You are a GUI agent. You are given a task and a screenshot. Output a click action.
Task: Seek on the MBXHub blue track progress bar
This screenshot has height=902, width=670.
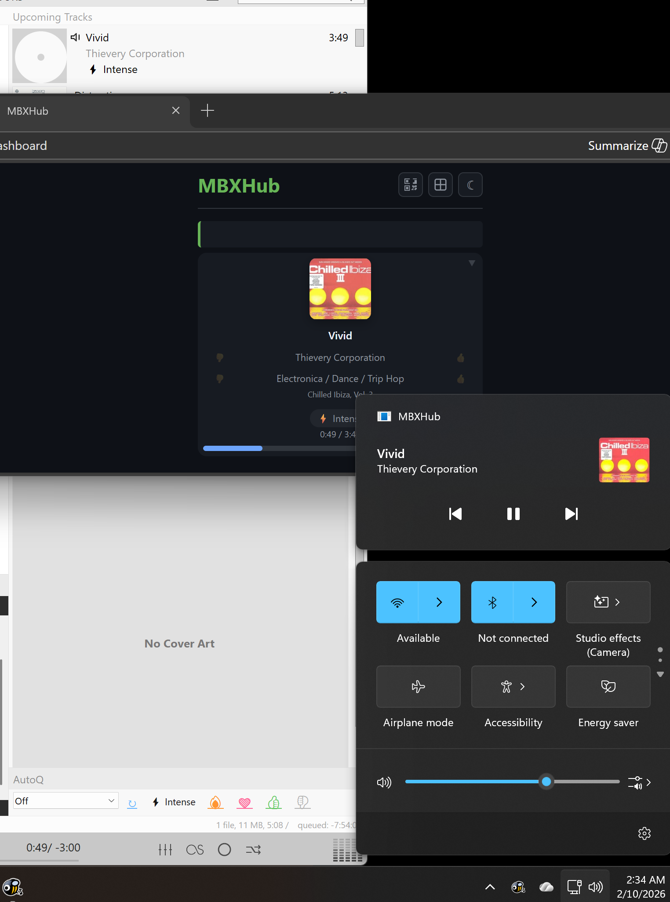[279, 448]
